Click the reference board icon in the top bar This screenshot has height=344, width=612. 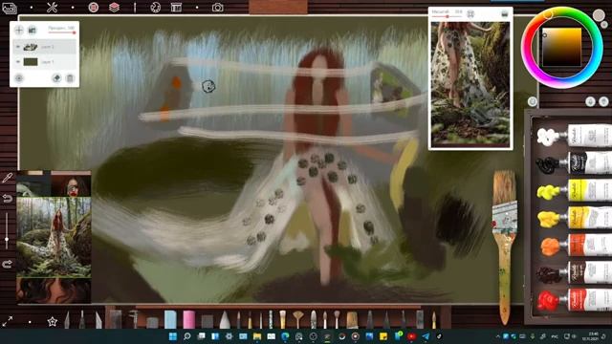[x=176, y=8]
